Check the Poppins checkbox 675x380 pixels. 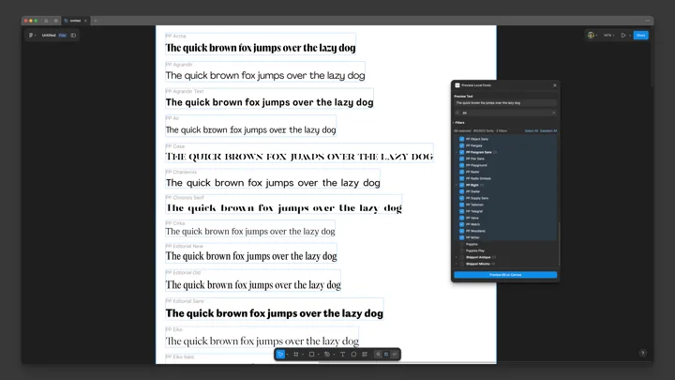461,244
